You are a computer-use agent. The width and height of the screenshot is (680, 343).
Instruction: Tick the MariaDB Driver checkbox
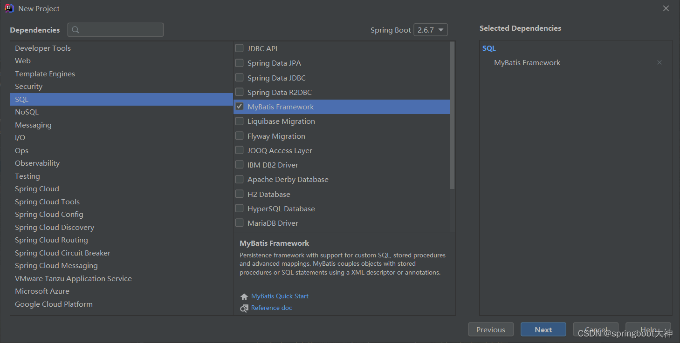(x=239, y=222)
